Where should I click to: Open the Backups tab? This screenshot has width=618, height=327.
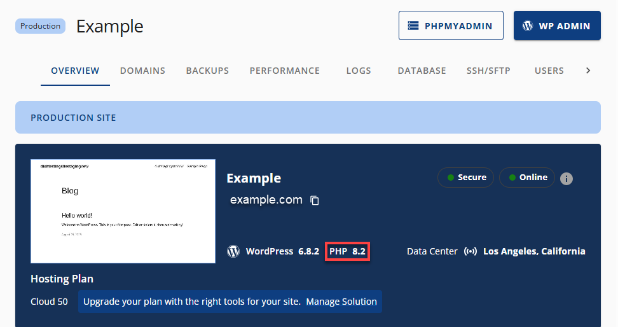207,71
